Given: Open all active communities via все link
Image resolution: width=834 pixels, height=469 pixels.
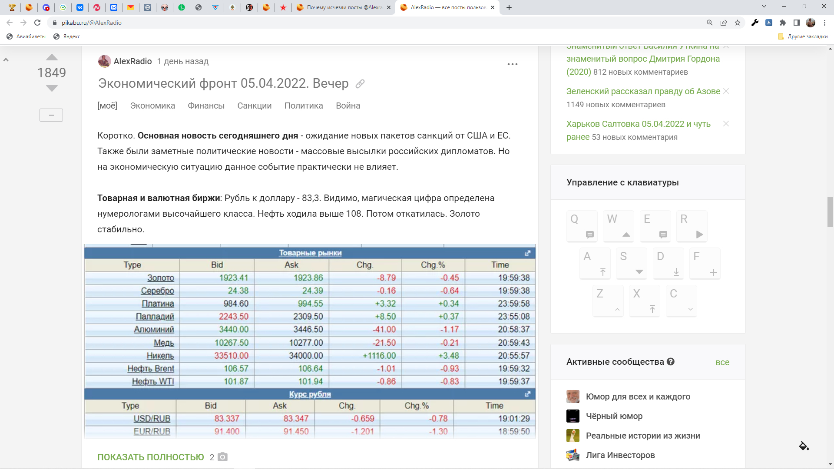Looking at the screenshot, I should (x=722, y=362).
